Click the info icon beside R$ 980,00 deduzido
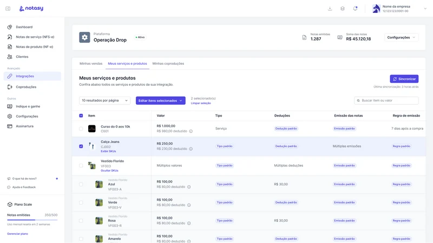Screen dimensions: 433x243 pos(191,131)
